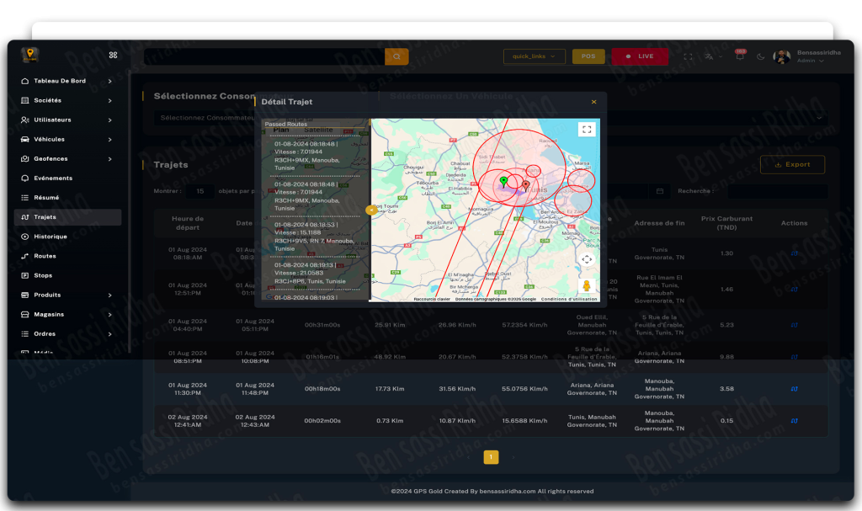Click the orange search icon button

(396, 56)
